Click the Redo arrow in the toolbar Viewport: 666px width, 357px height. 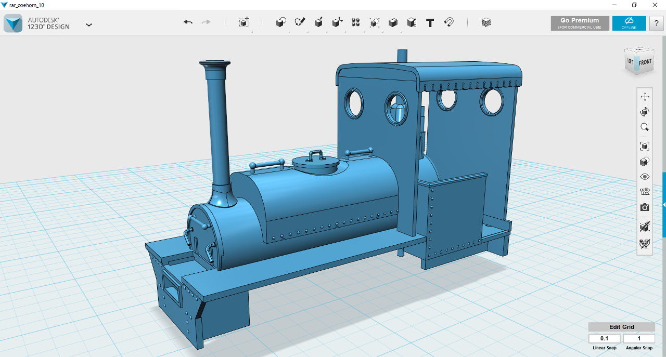[x=206, y=22]
